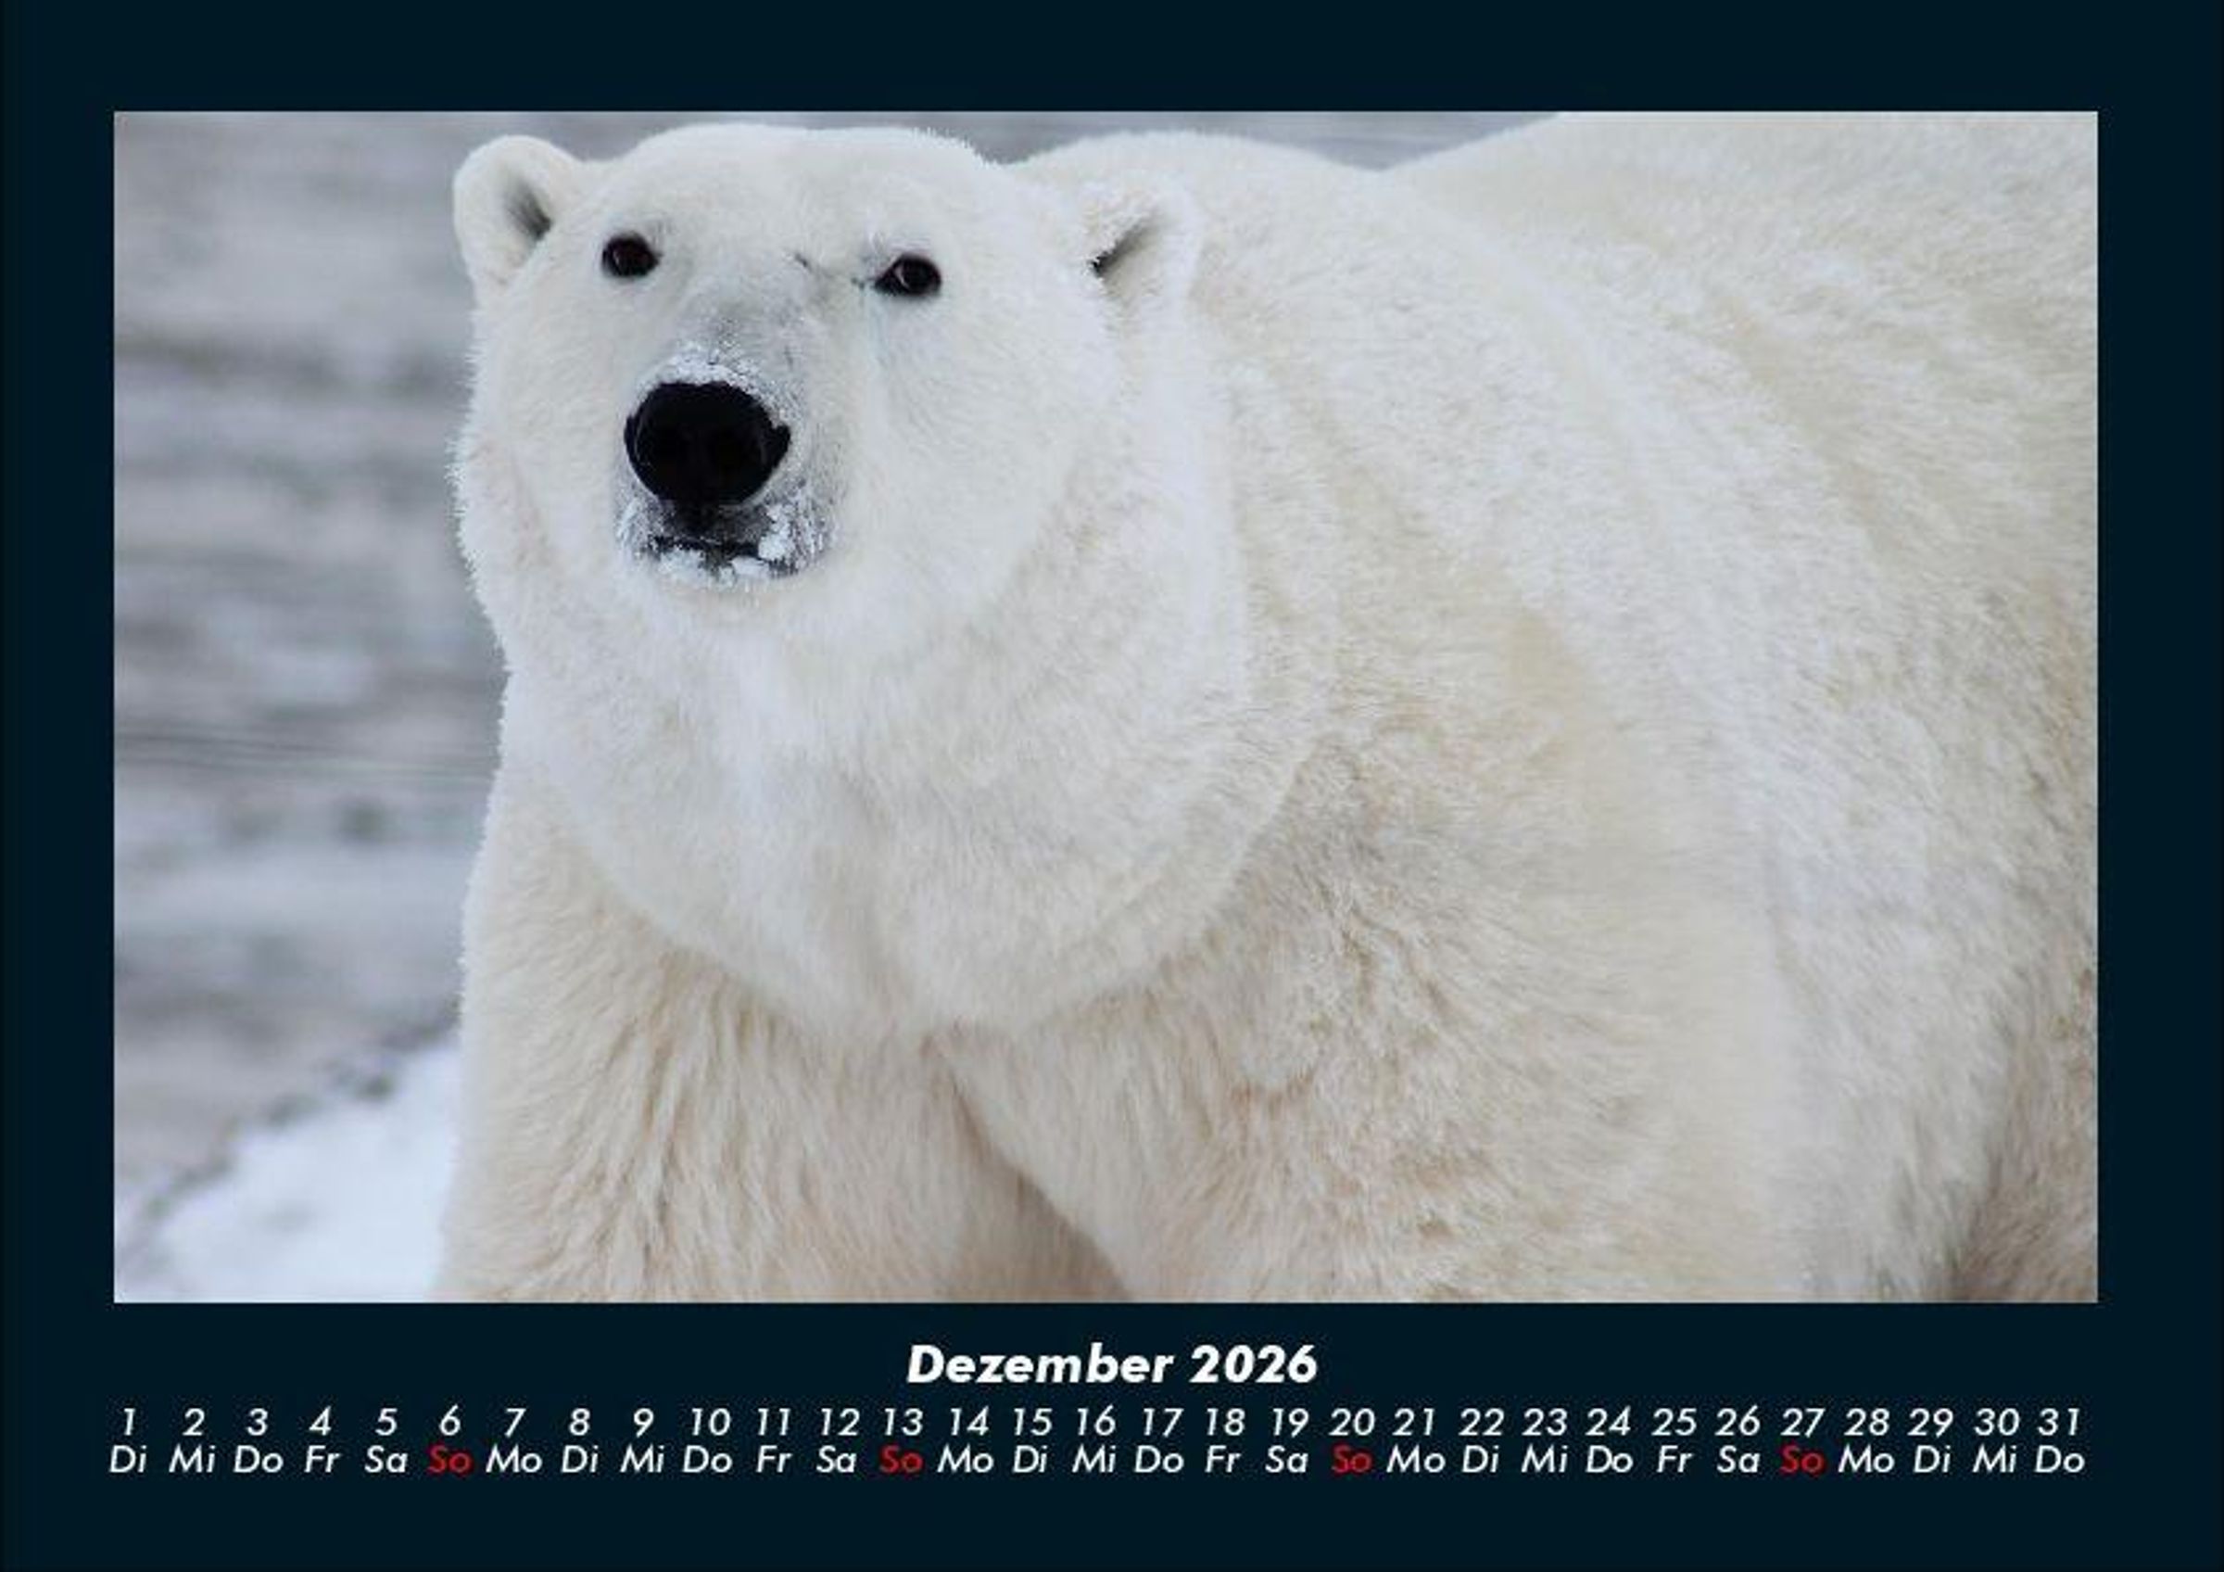Image resolution: width=2224 pixels, height=1572 pixels.
Task: Click date 28 Mo
Action: click(1866, 1441)
